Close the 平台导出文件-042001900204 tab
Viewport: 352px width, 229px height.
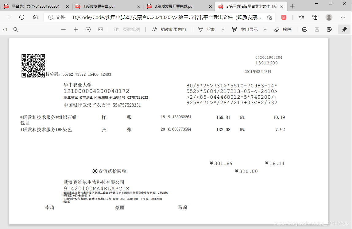(x=67, y=7)
